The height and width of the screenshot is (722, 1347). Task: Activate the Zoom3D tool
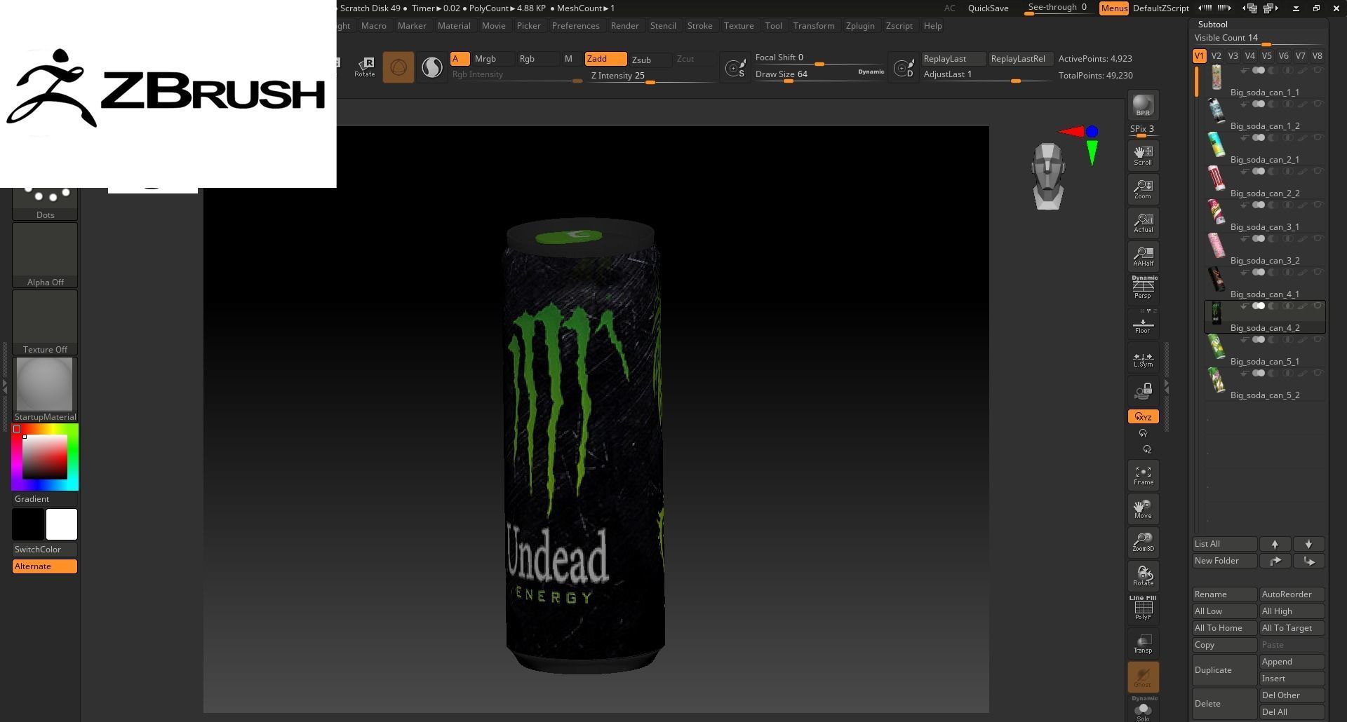[1143, 543]
